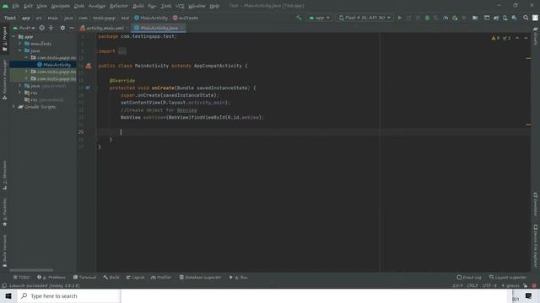
Task: Click the Make Project hammer icon
Action: (x=299, y=18)
